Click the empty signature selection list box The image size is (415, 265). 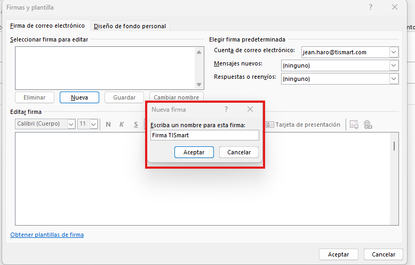point(105,68)
